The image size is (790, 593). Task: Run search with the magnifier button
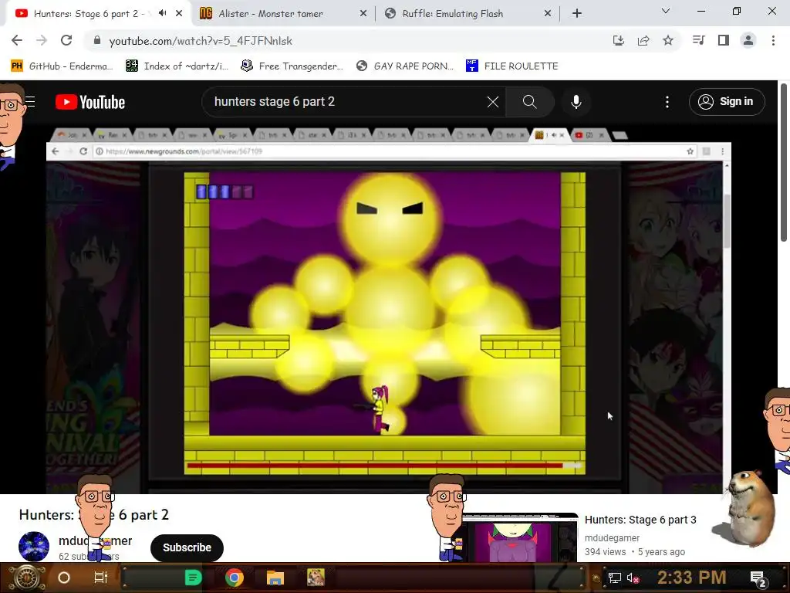pyautogui.click(x=529, y=102)
